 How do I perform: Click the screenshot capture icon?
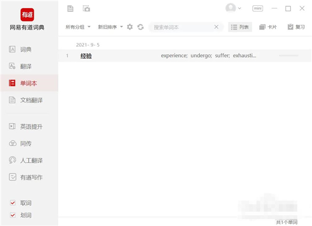(x=86, y=8)
